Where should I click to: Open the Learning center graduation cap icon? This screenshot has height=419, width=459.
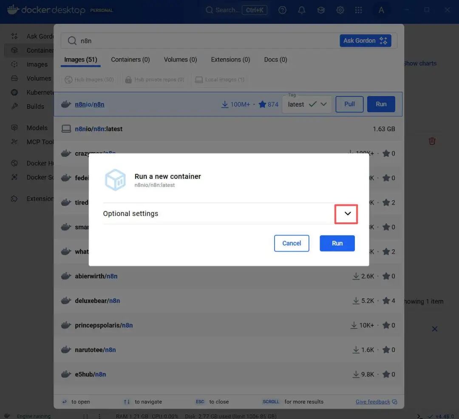click(x=321, y=10)
